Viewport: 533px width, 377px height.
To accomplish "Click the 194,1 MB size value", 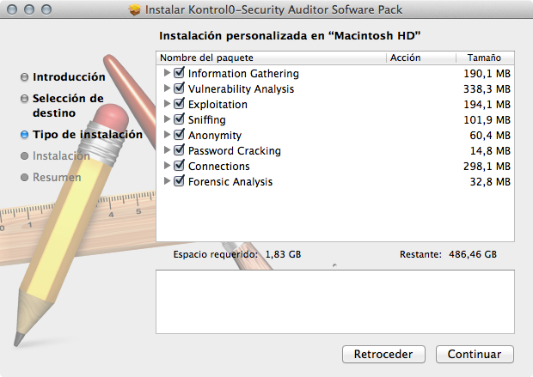I will 487,104.
